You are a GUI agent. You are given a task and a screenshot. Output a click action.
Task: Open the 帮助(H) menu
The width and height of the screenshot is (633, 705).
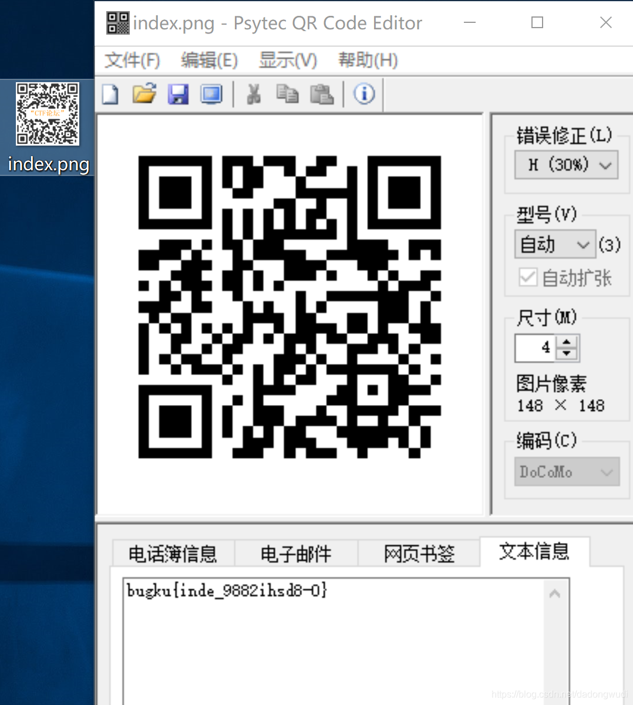(368, 60)
